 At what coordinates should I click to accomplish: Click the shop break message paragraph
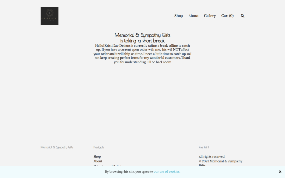[x=142, y=54]
